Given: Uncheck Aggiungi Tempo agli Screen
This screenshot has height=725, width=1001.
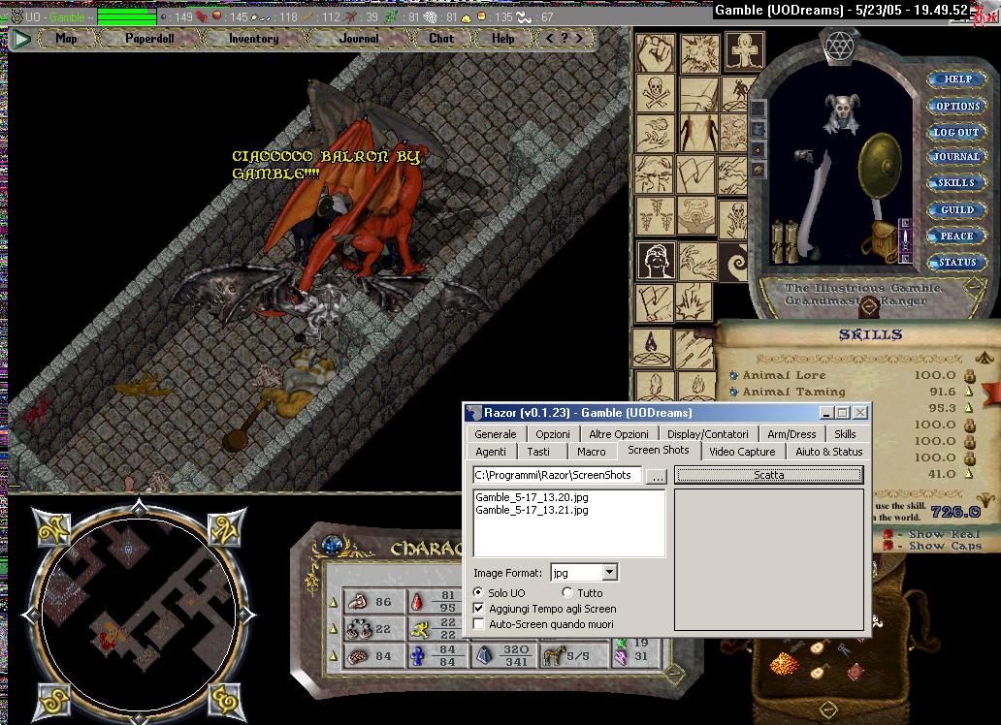Looking at the screenshot, I should click(479, 609).
